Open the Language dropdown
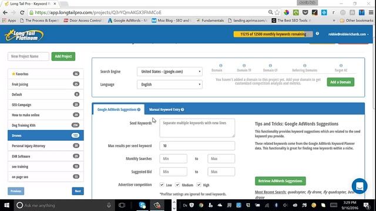Screen dimensions: 376x211 pyautogui.click(x=170, y=84)
